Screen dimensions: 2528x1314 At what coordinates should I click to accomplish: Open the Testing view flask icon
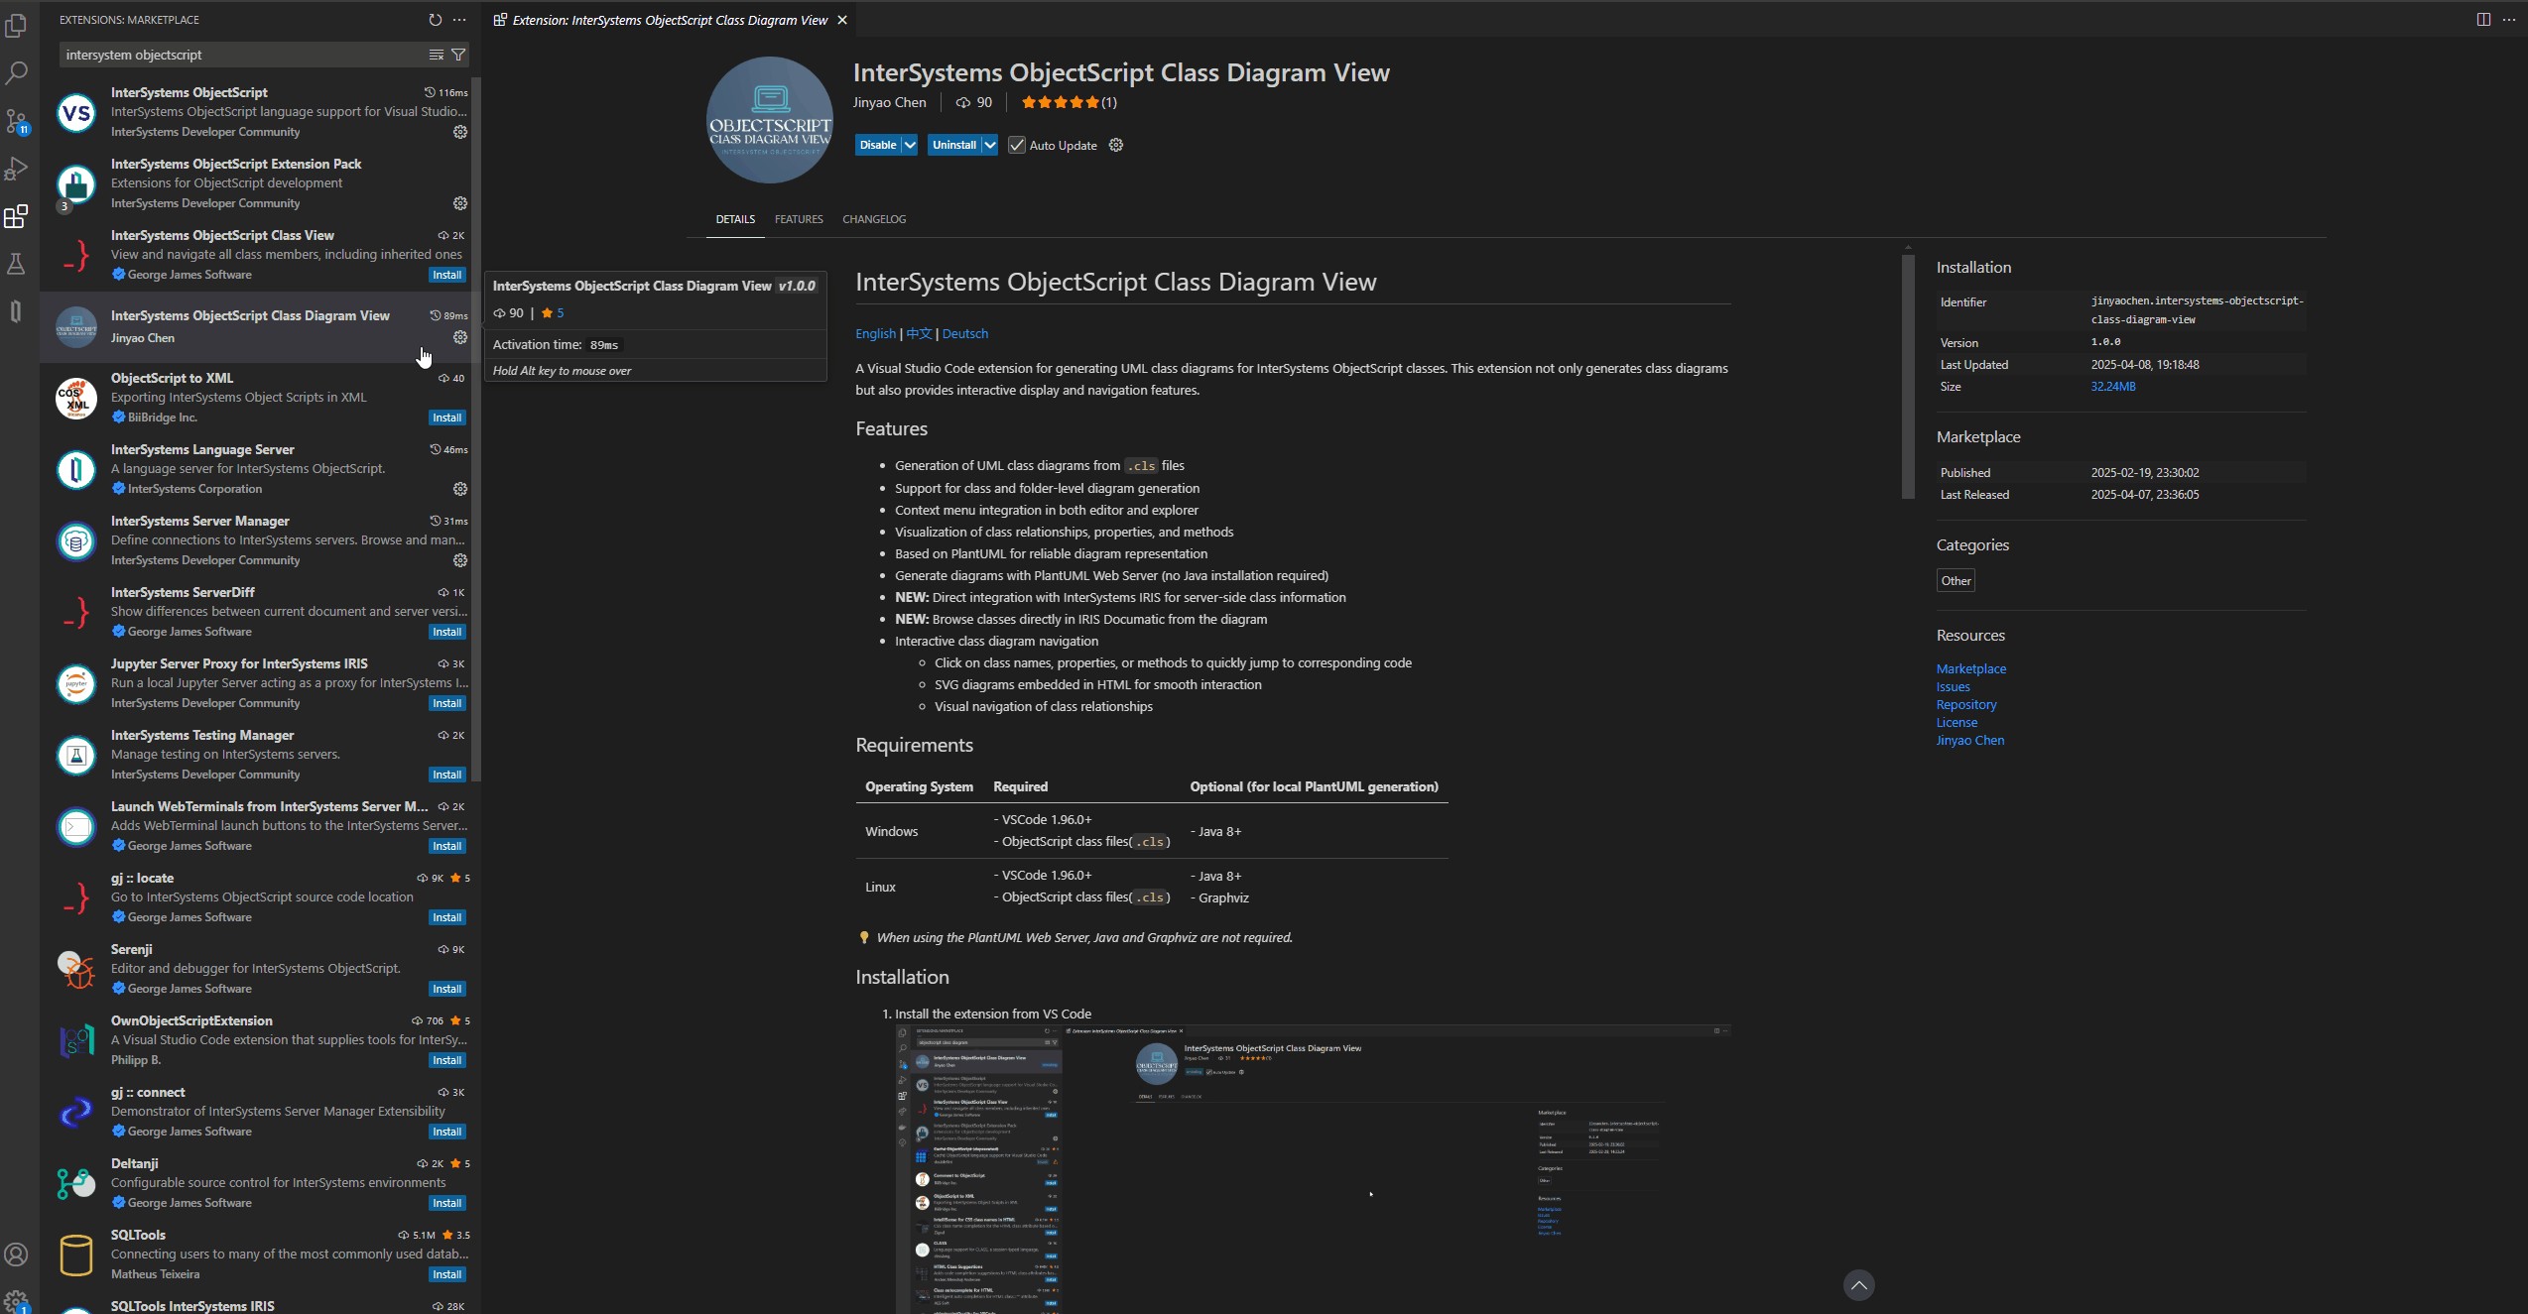17,264
